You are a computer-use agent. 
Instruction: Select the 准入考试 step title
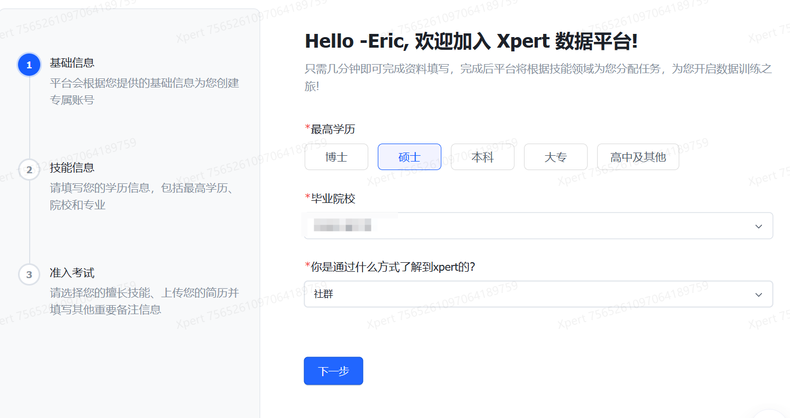click(72, 273)
